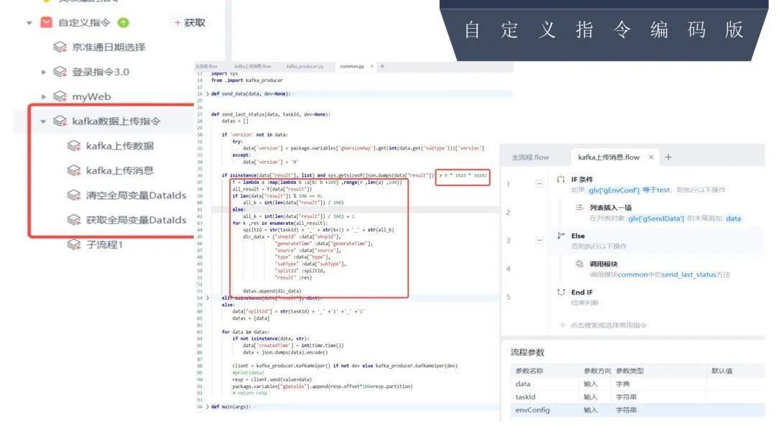Viewport: 776px width, 437px height.
Task: Click the green update arrow beside 自定义指令
Action: (x=124, y=22)
